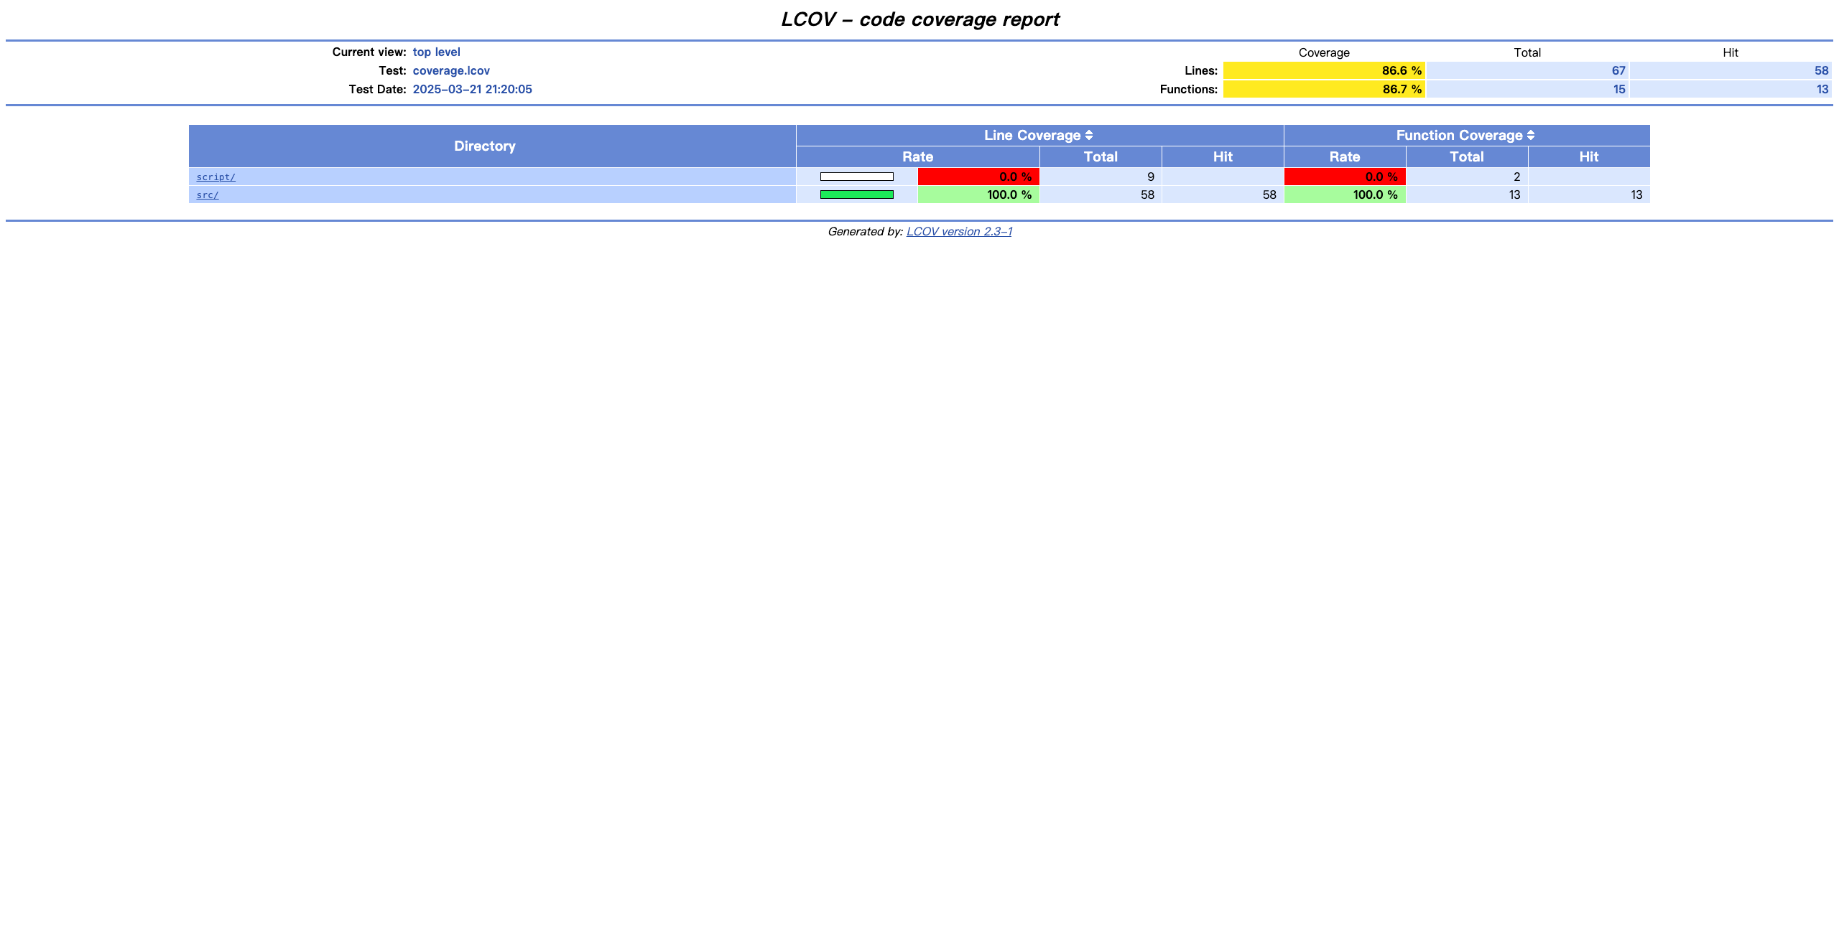Click the 'top level' current view text
Viewport: 1839px width, 946px height.
[x=436, y=52]
